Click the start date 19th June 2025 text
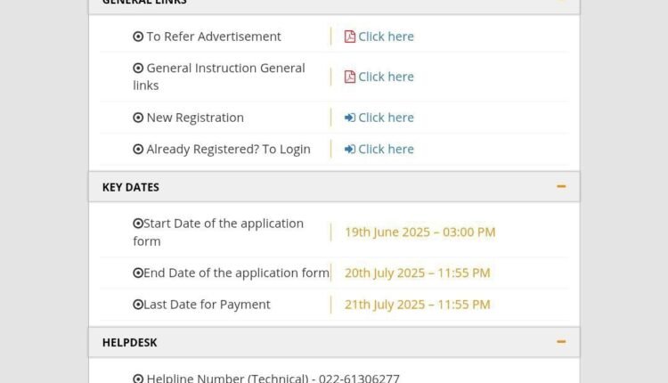 (x=420, y=232)
